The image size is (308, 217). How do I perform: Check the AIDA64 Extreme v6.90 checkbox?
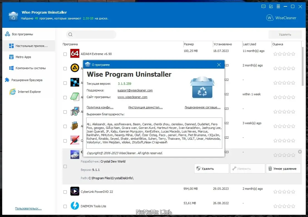coord(65,54)
